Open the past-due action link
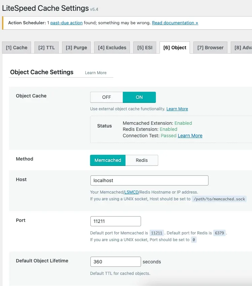252x286 pixels. point(66,23)
